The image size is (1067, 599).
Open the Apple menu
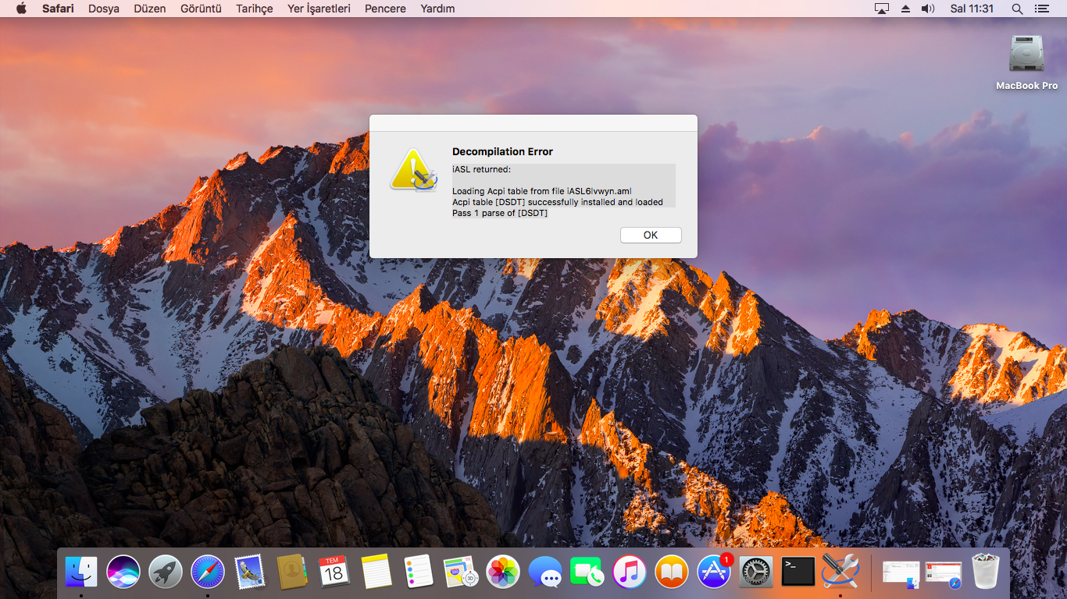[x=21, y=9]
